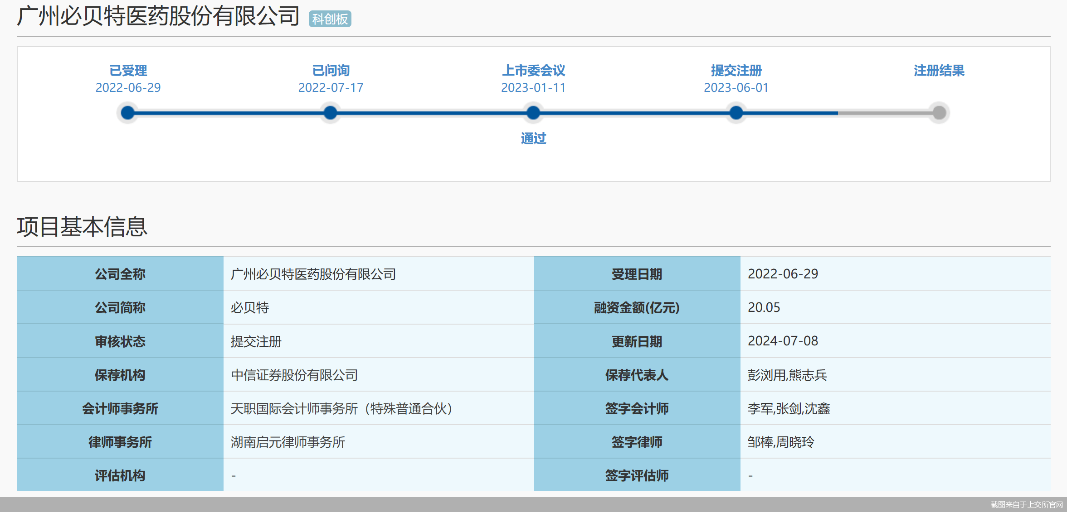Click the 审核状态 header cell
The image size is (1067, 512).
(x=120, y=341)
